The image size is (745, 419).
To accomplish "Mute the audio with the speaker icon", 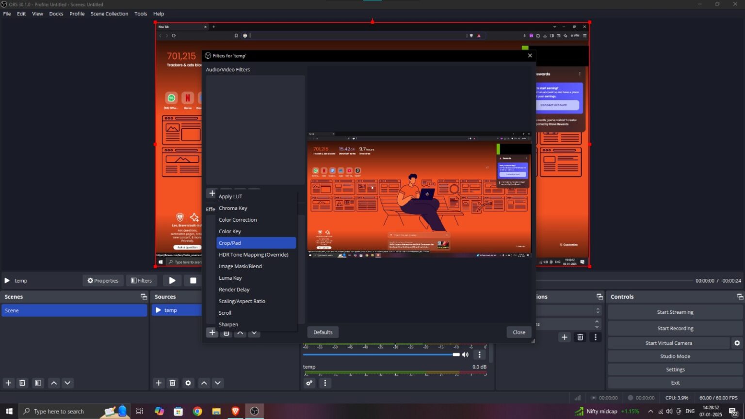I will coord(465,355).
